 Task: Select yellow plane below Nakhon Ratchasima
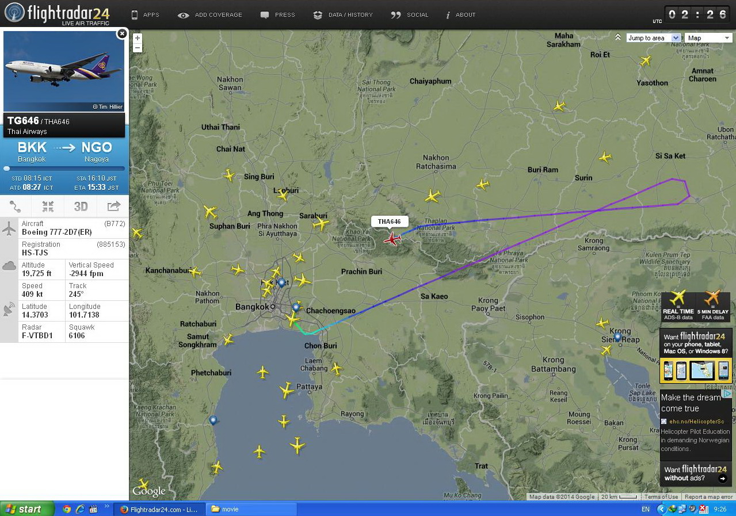[x=433, y=196]
